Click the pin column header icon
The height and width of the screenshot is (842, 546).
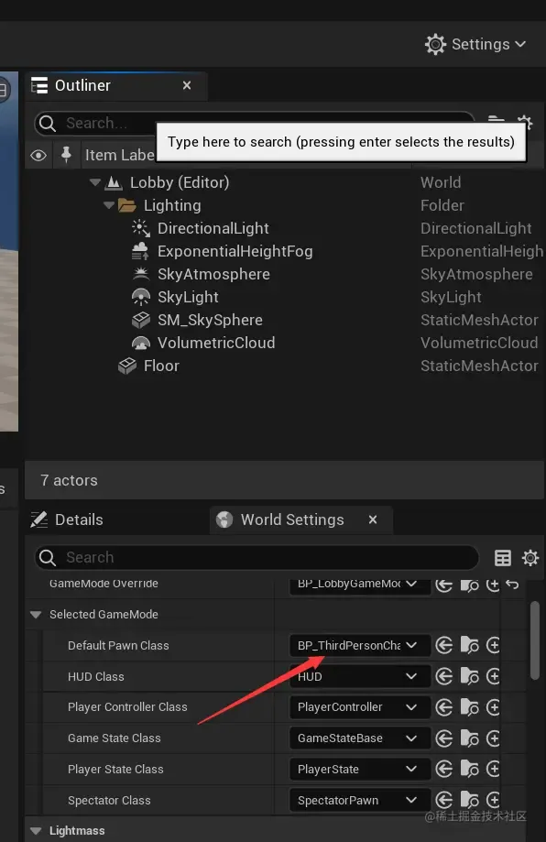click(x=66, y=155)
